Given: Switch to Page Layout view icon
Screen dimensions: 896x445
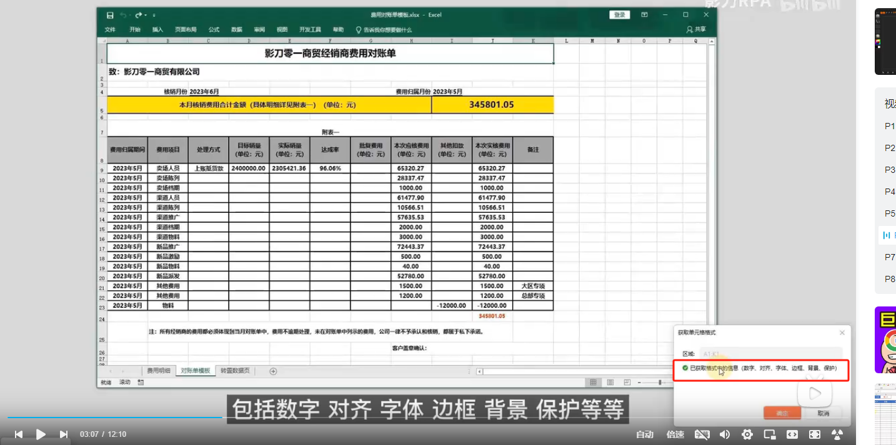Looking at the screenshot, I should point(610,382).
